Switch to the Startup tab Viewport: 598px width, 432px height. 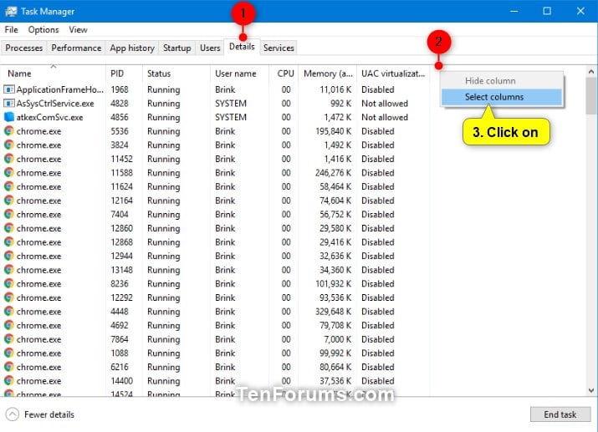point(177,48)
